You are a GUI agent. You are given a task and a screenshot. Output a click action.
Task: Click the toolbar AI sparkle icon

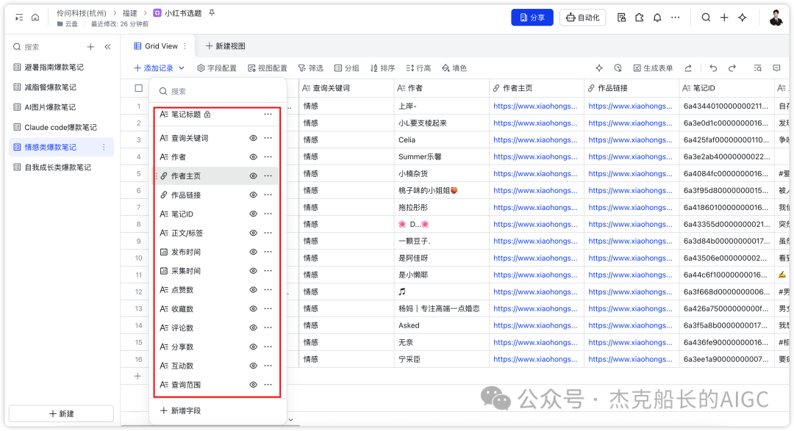click(x=599, y=68)
